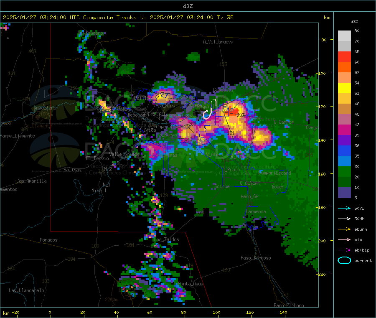Click the 'dBZ' title at top center
The image size is (376, 318).
coord(188,6)
